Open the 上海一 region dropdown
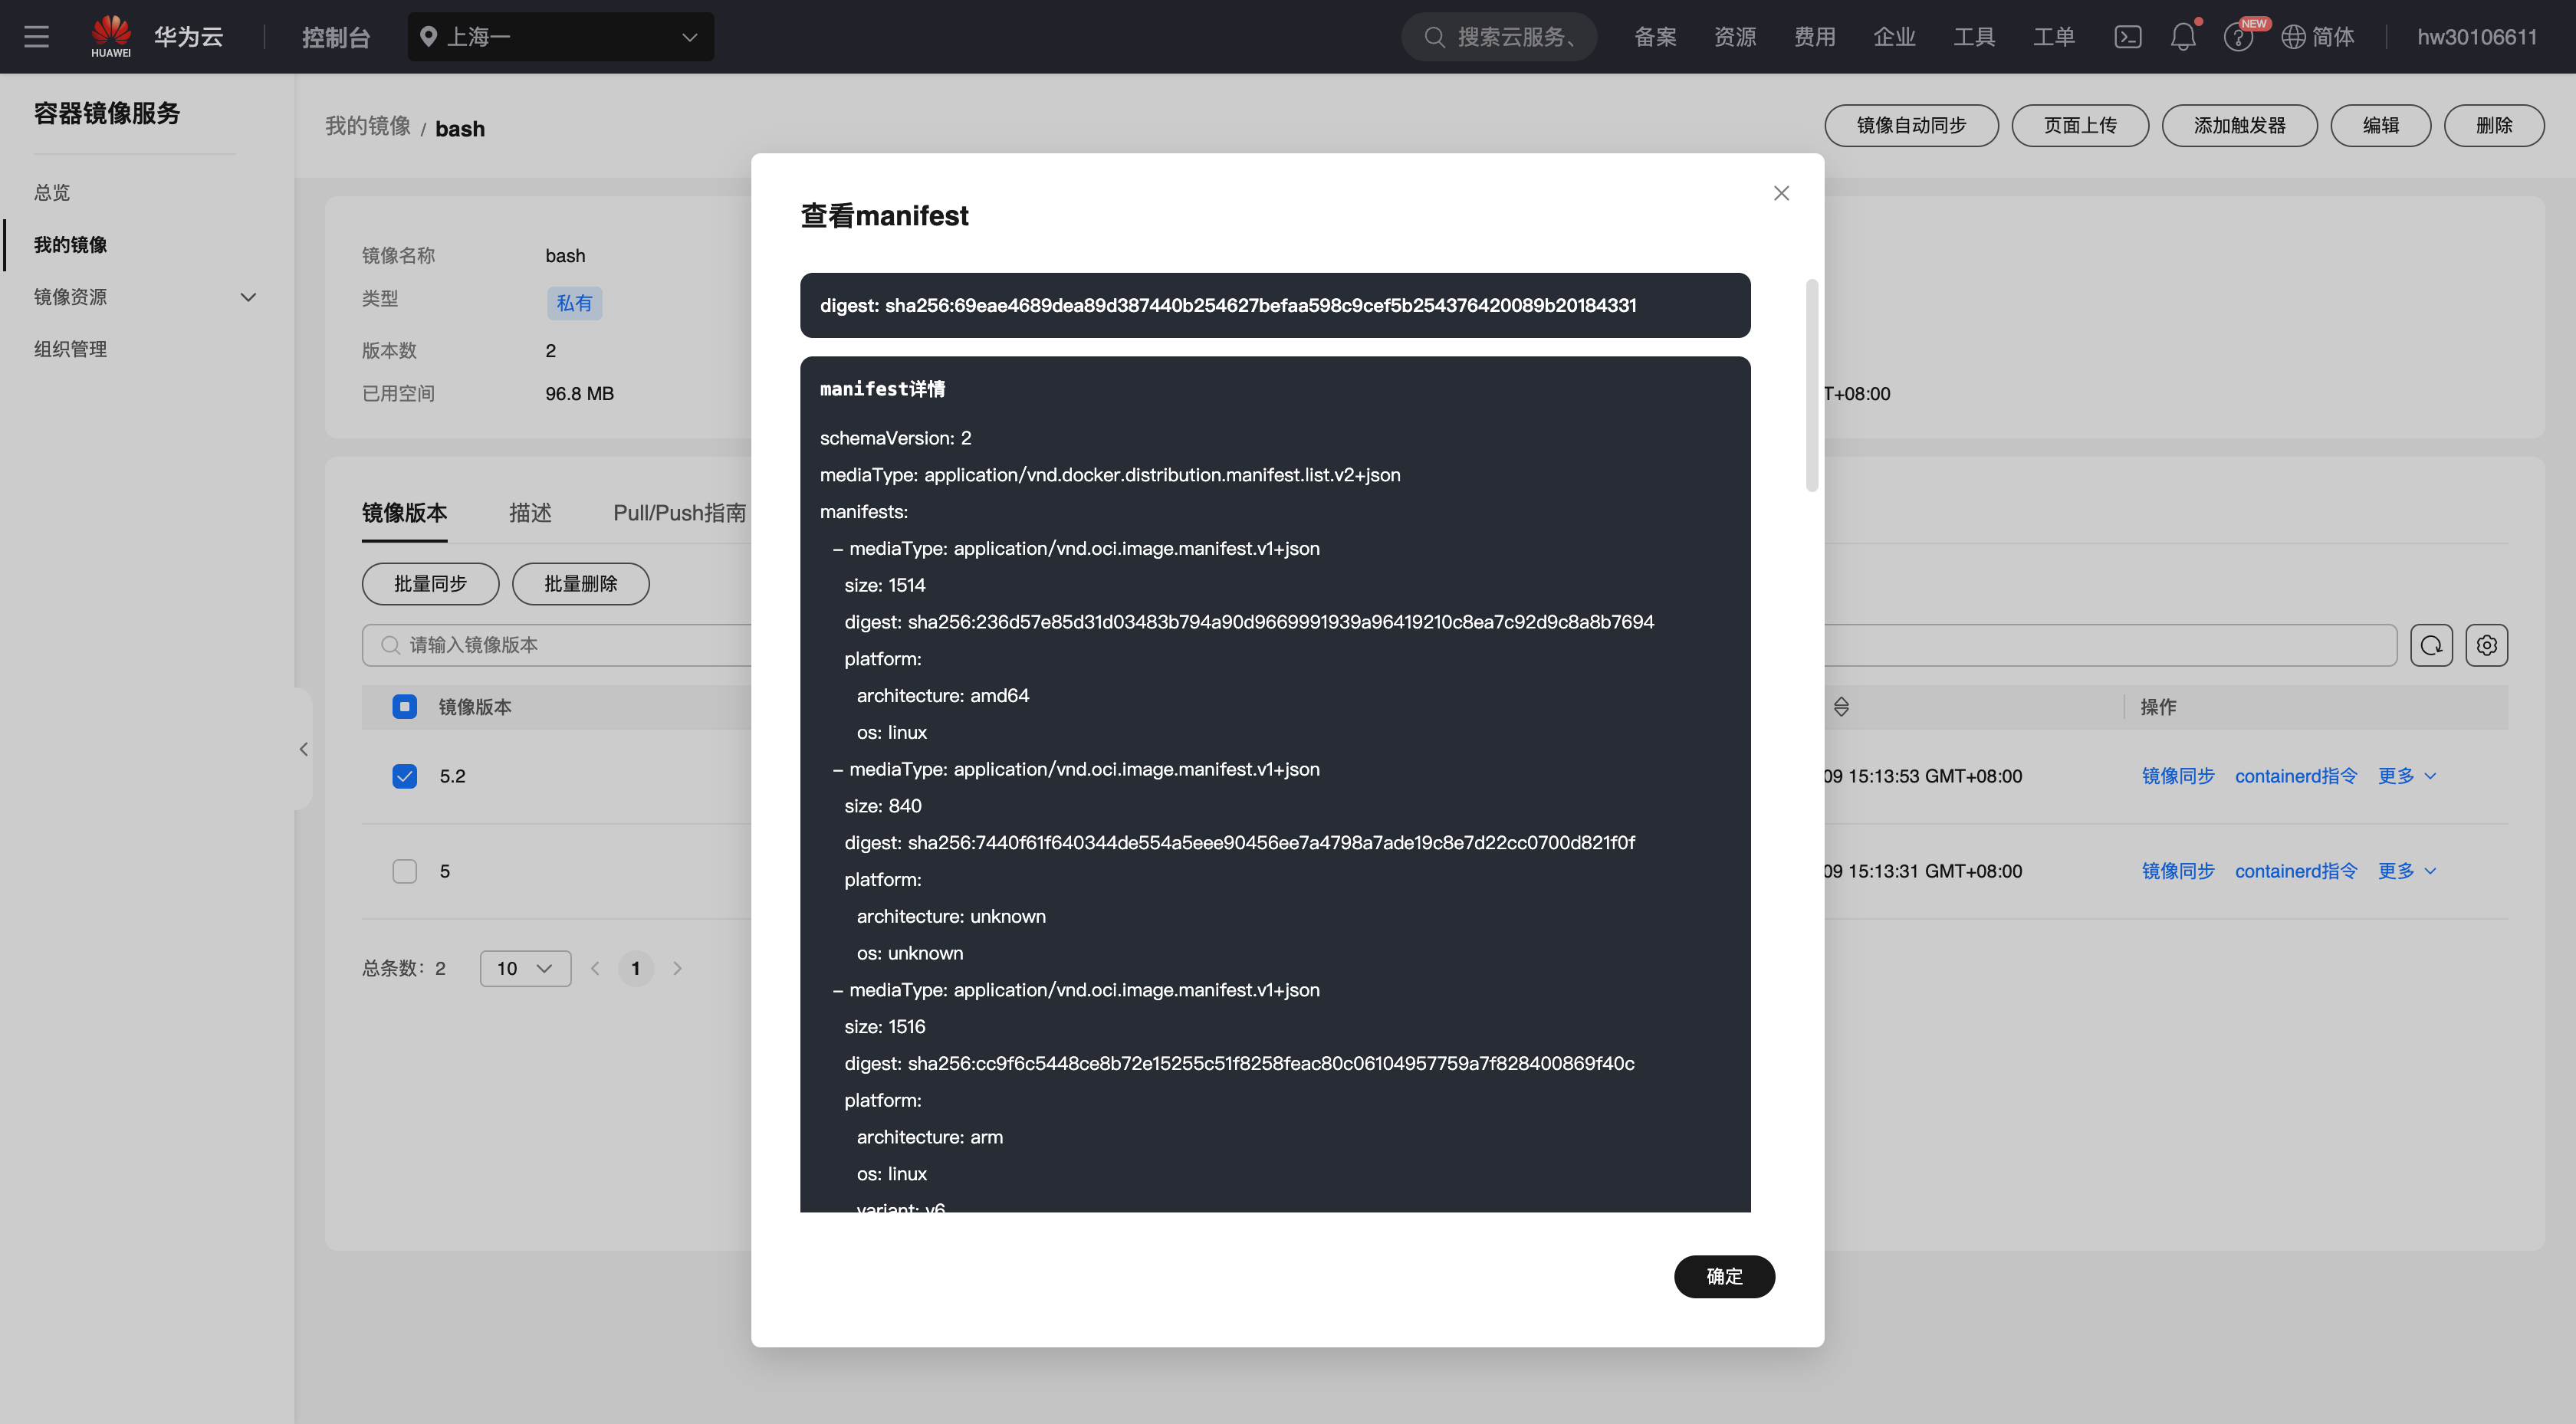The width and height of the screenshot is (2576, 1424). 561,37
